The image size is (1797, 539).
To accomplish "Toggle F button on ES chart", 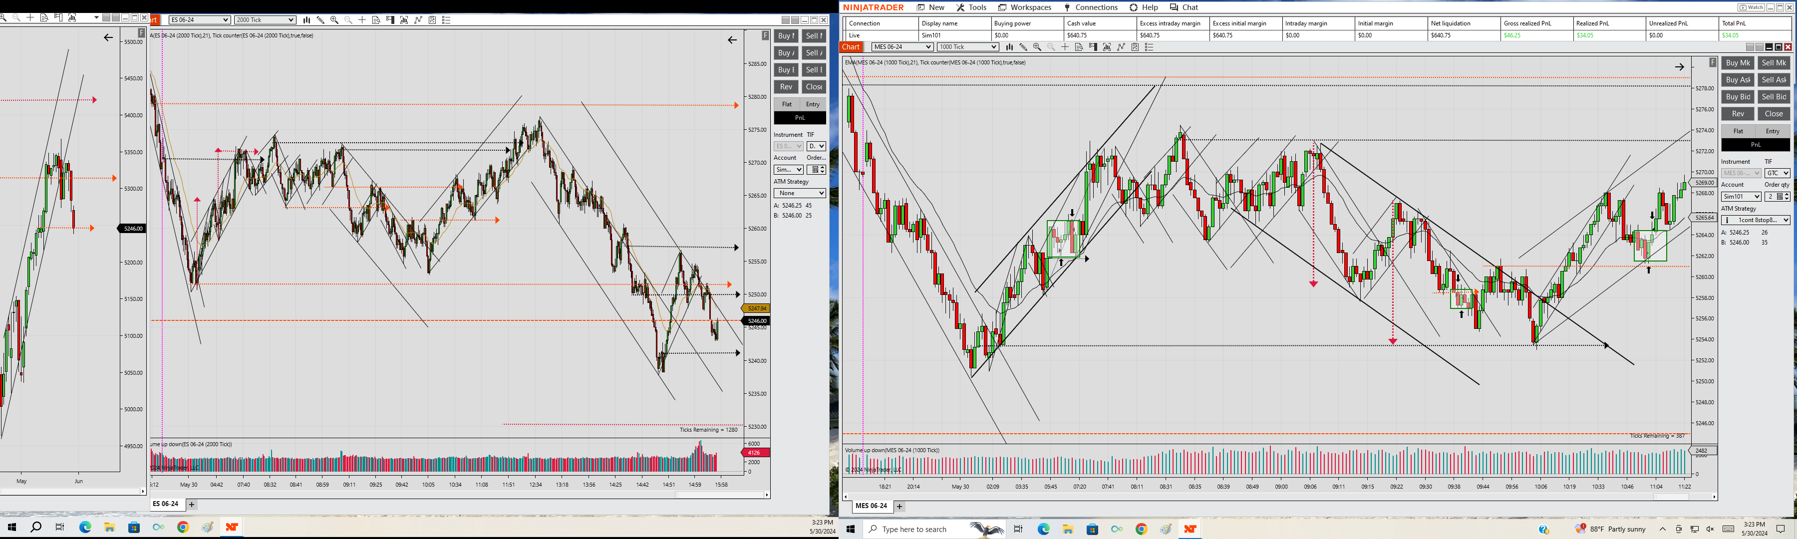I will [x=765, y=35].
